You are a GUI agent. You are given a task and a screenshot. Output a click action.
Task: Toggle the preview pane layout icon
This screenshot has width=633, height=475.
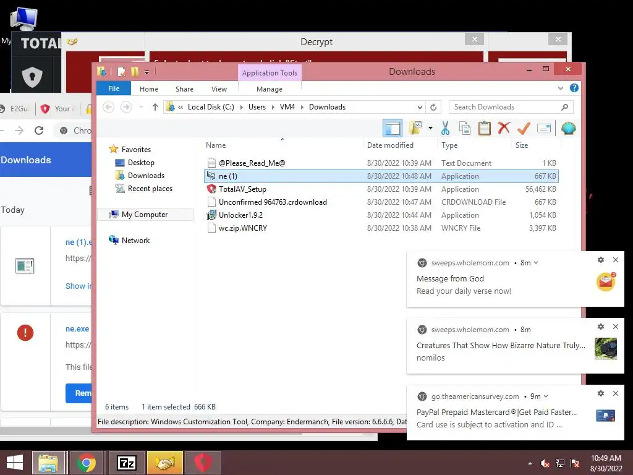point(393,129)
